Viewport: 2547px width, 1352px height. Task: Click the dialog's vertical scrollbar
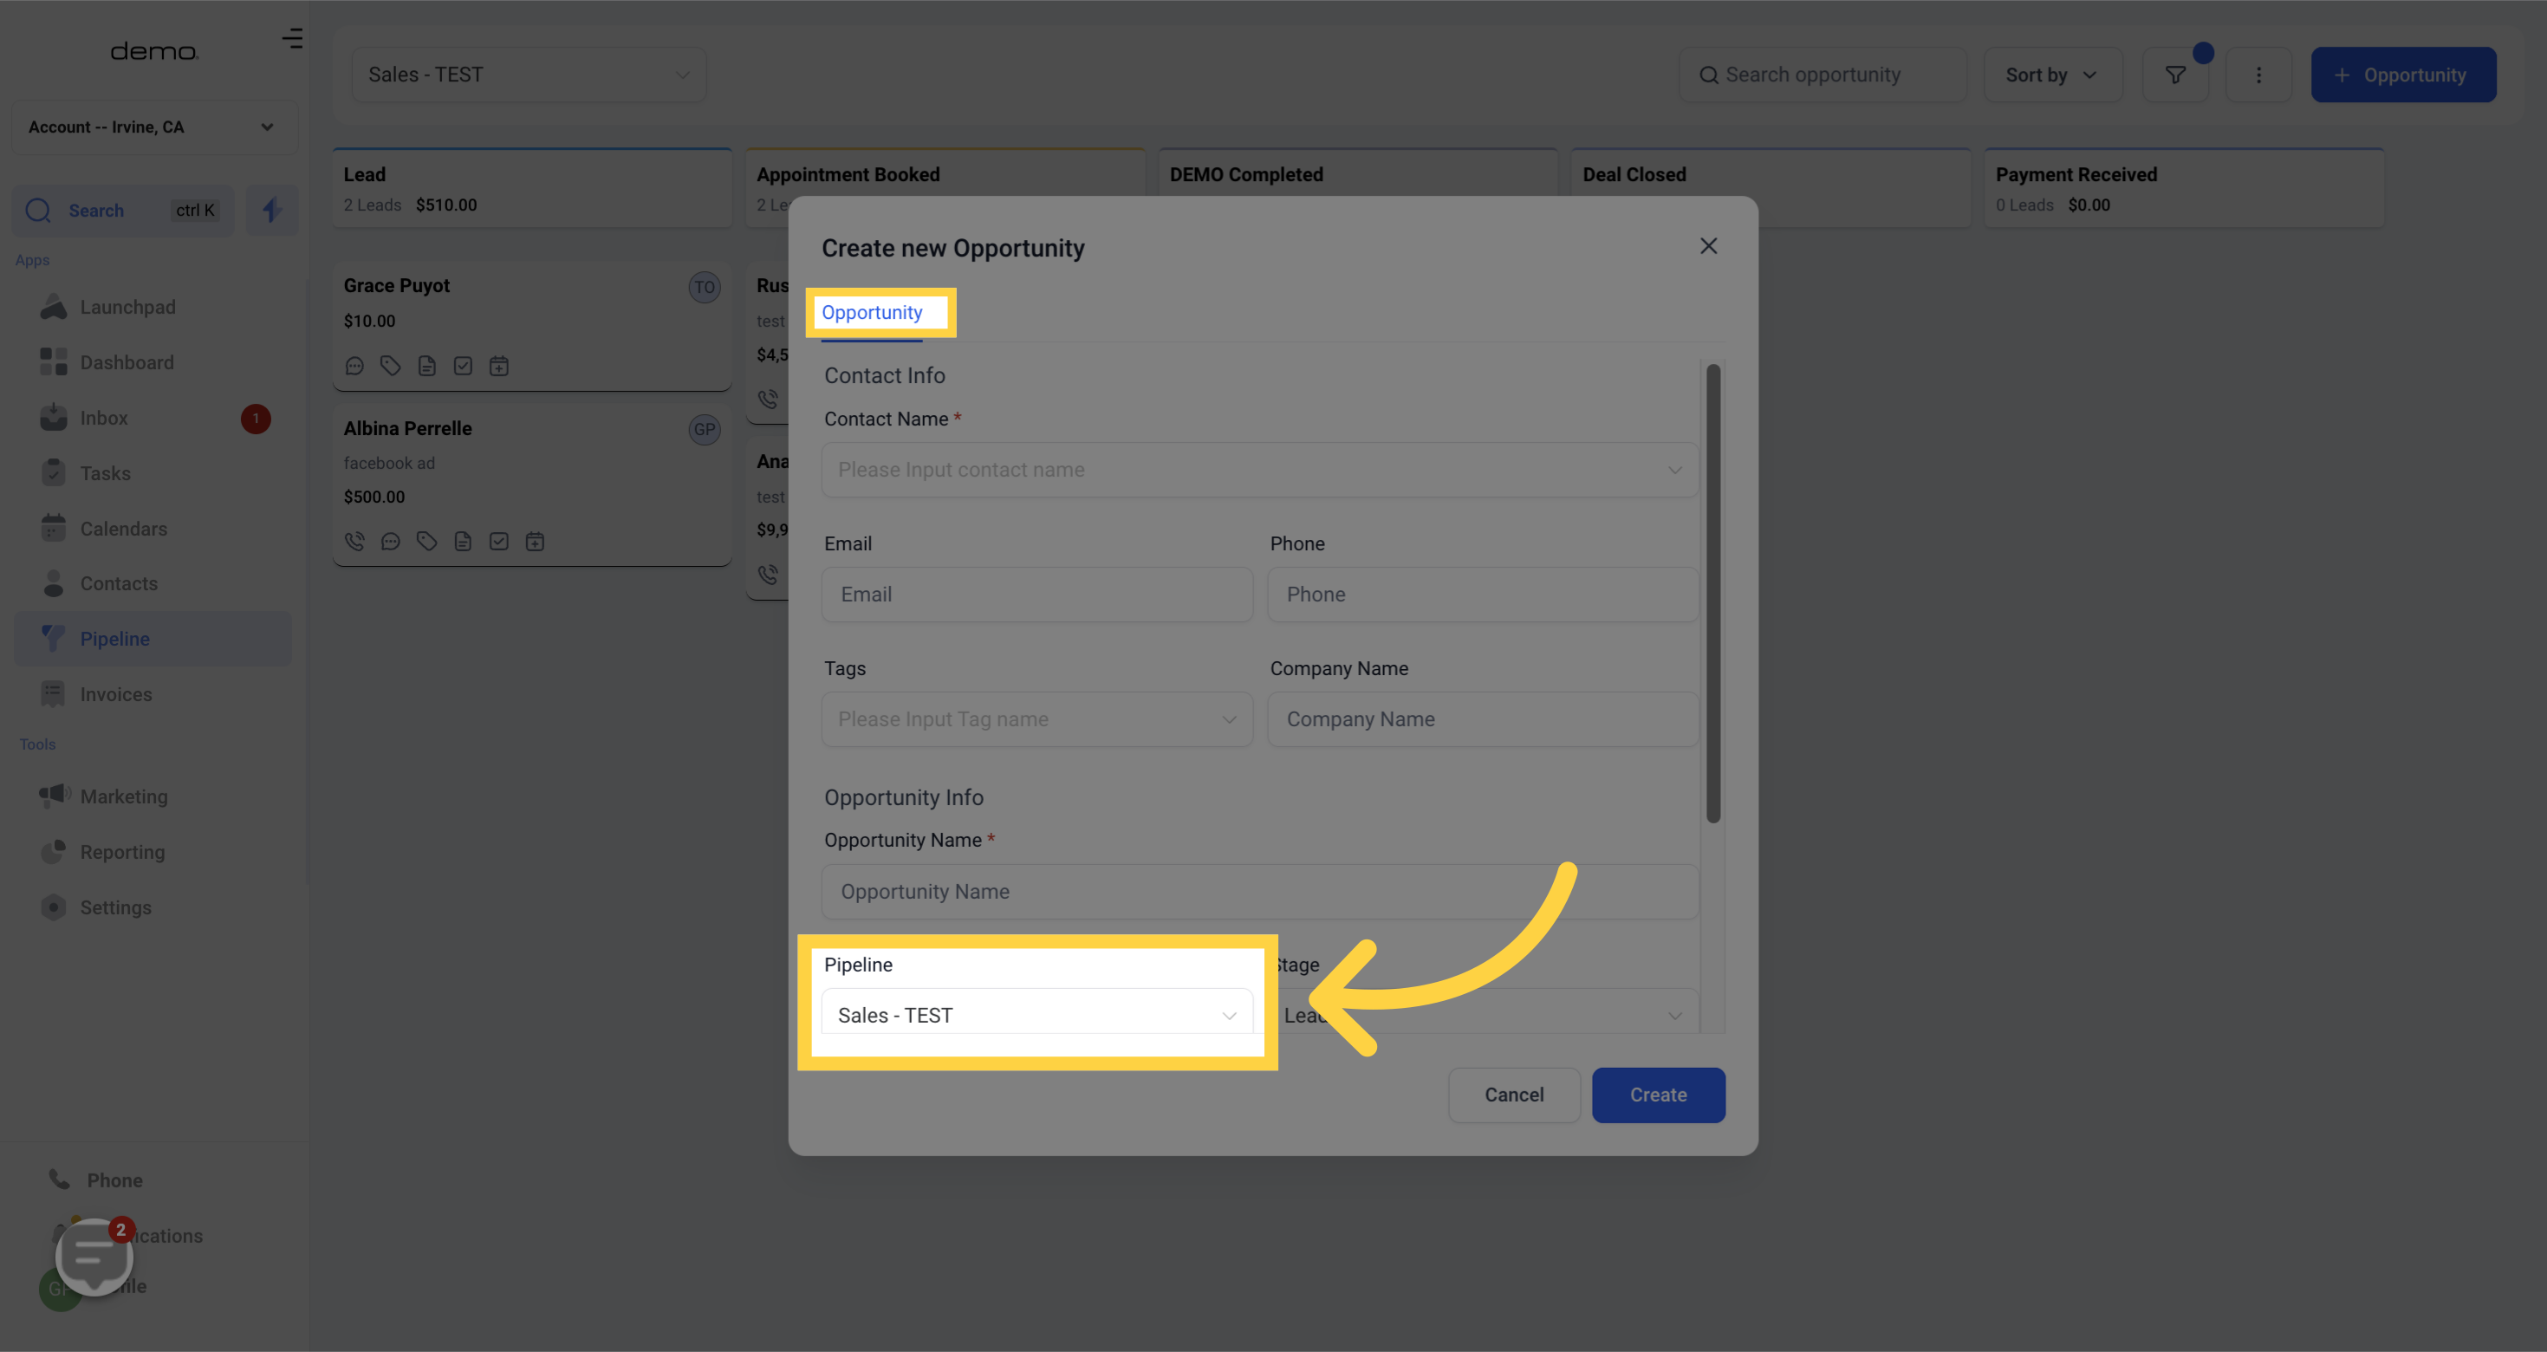click(x=1712, y=594)
